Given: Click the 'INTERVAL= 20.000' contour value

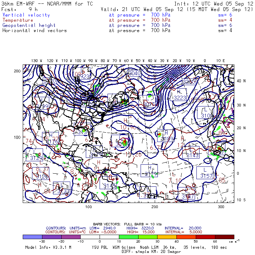Looking at the screenshot, I should pos(183,228).
